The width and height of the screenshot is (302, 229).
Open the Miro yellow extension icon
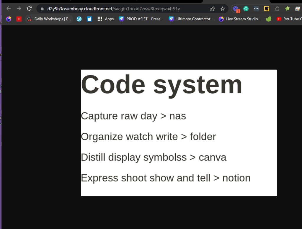(x=267, y=9)
